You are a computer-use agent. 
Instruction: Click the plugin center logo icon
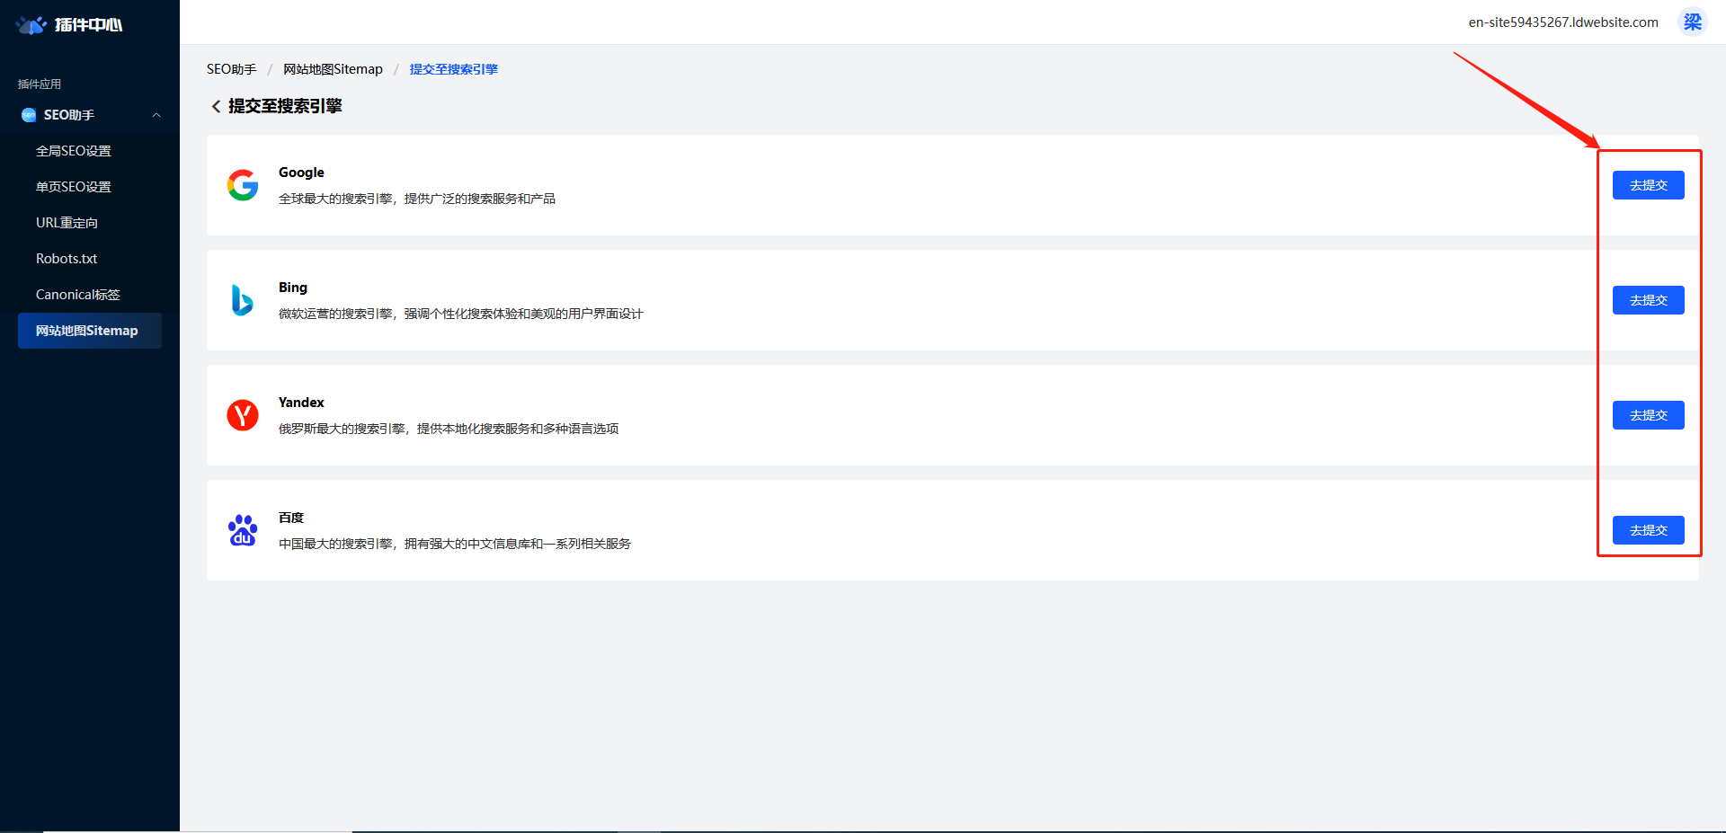point(31,24)
